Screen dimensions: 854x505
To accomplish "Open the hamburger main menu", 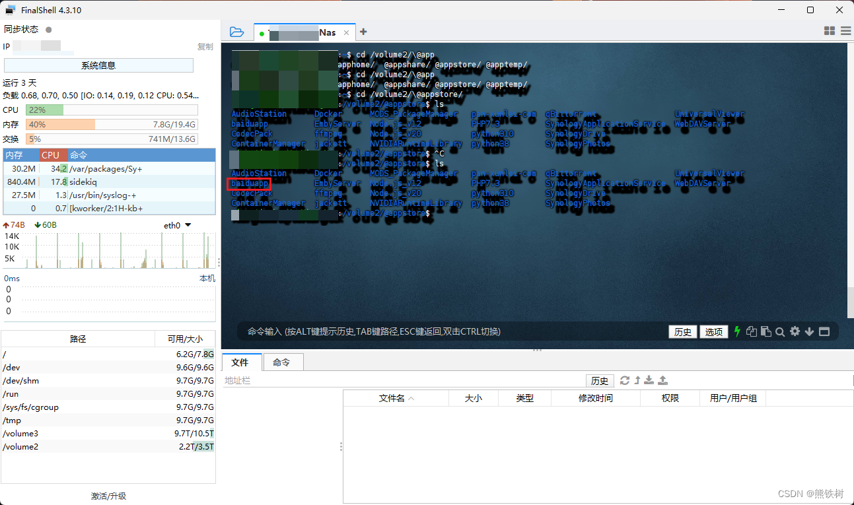I will 846,31.
